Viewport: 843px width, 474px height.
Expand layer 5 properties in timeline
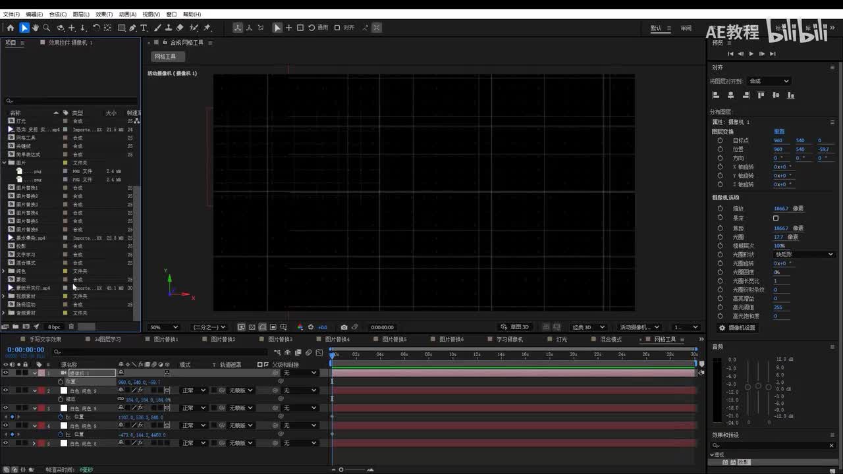(x=34, y=443)
